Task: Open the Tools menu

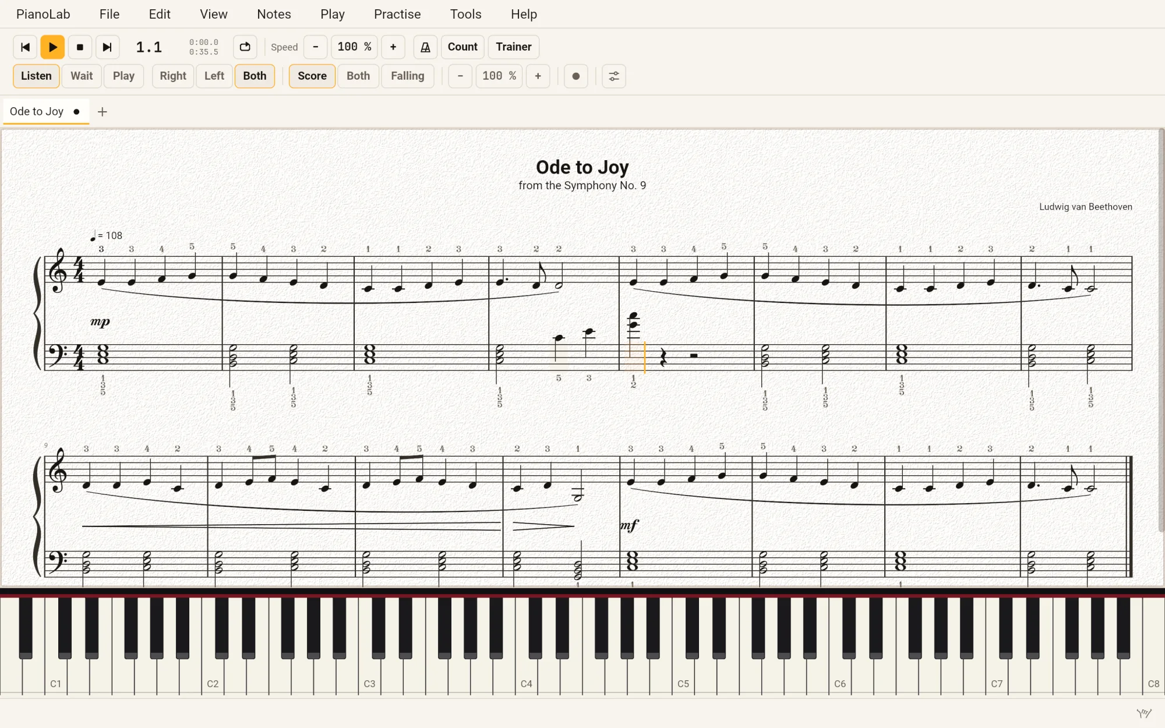Action: (466, 14)
